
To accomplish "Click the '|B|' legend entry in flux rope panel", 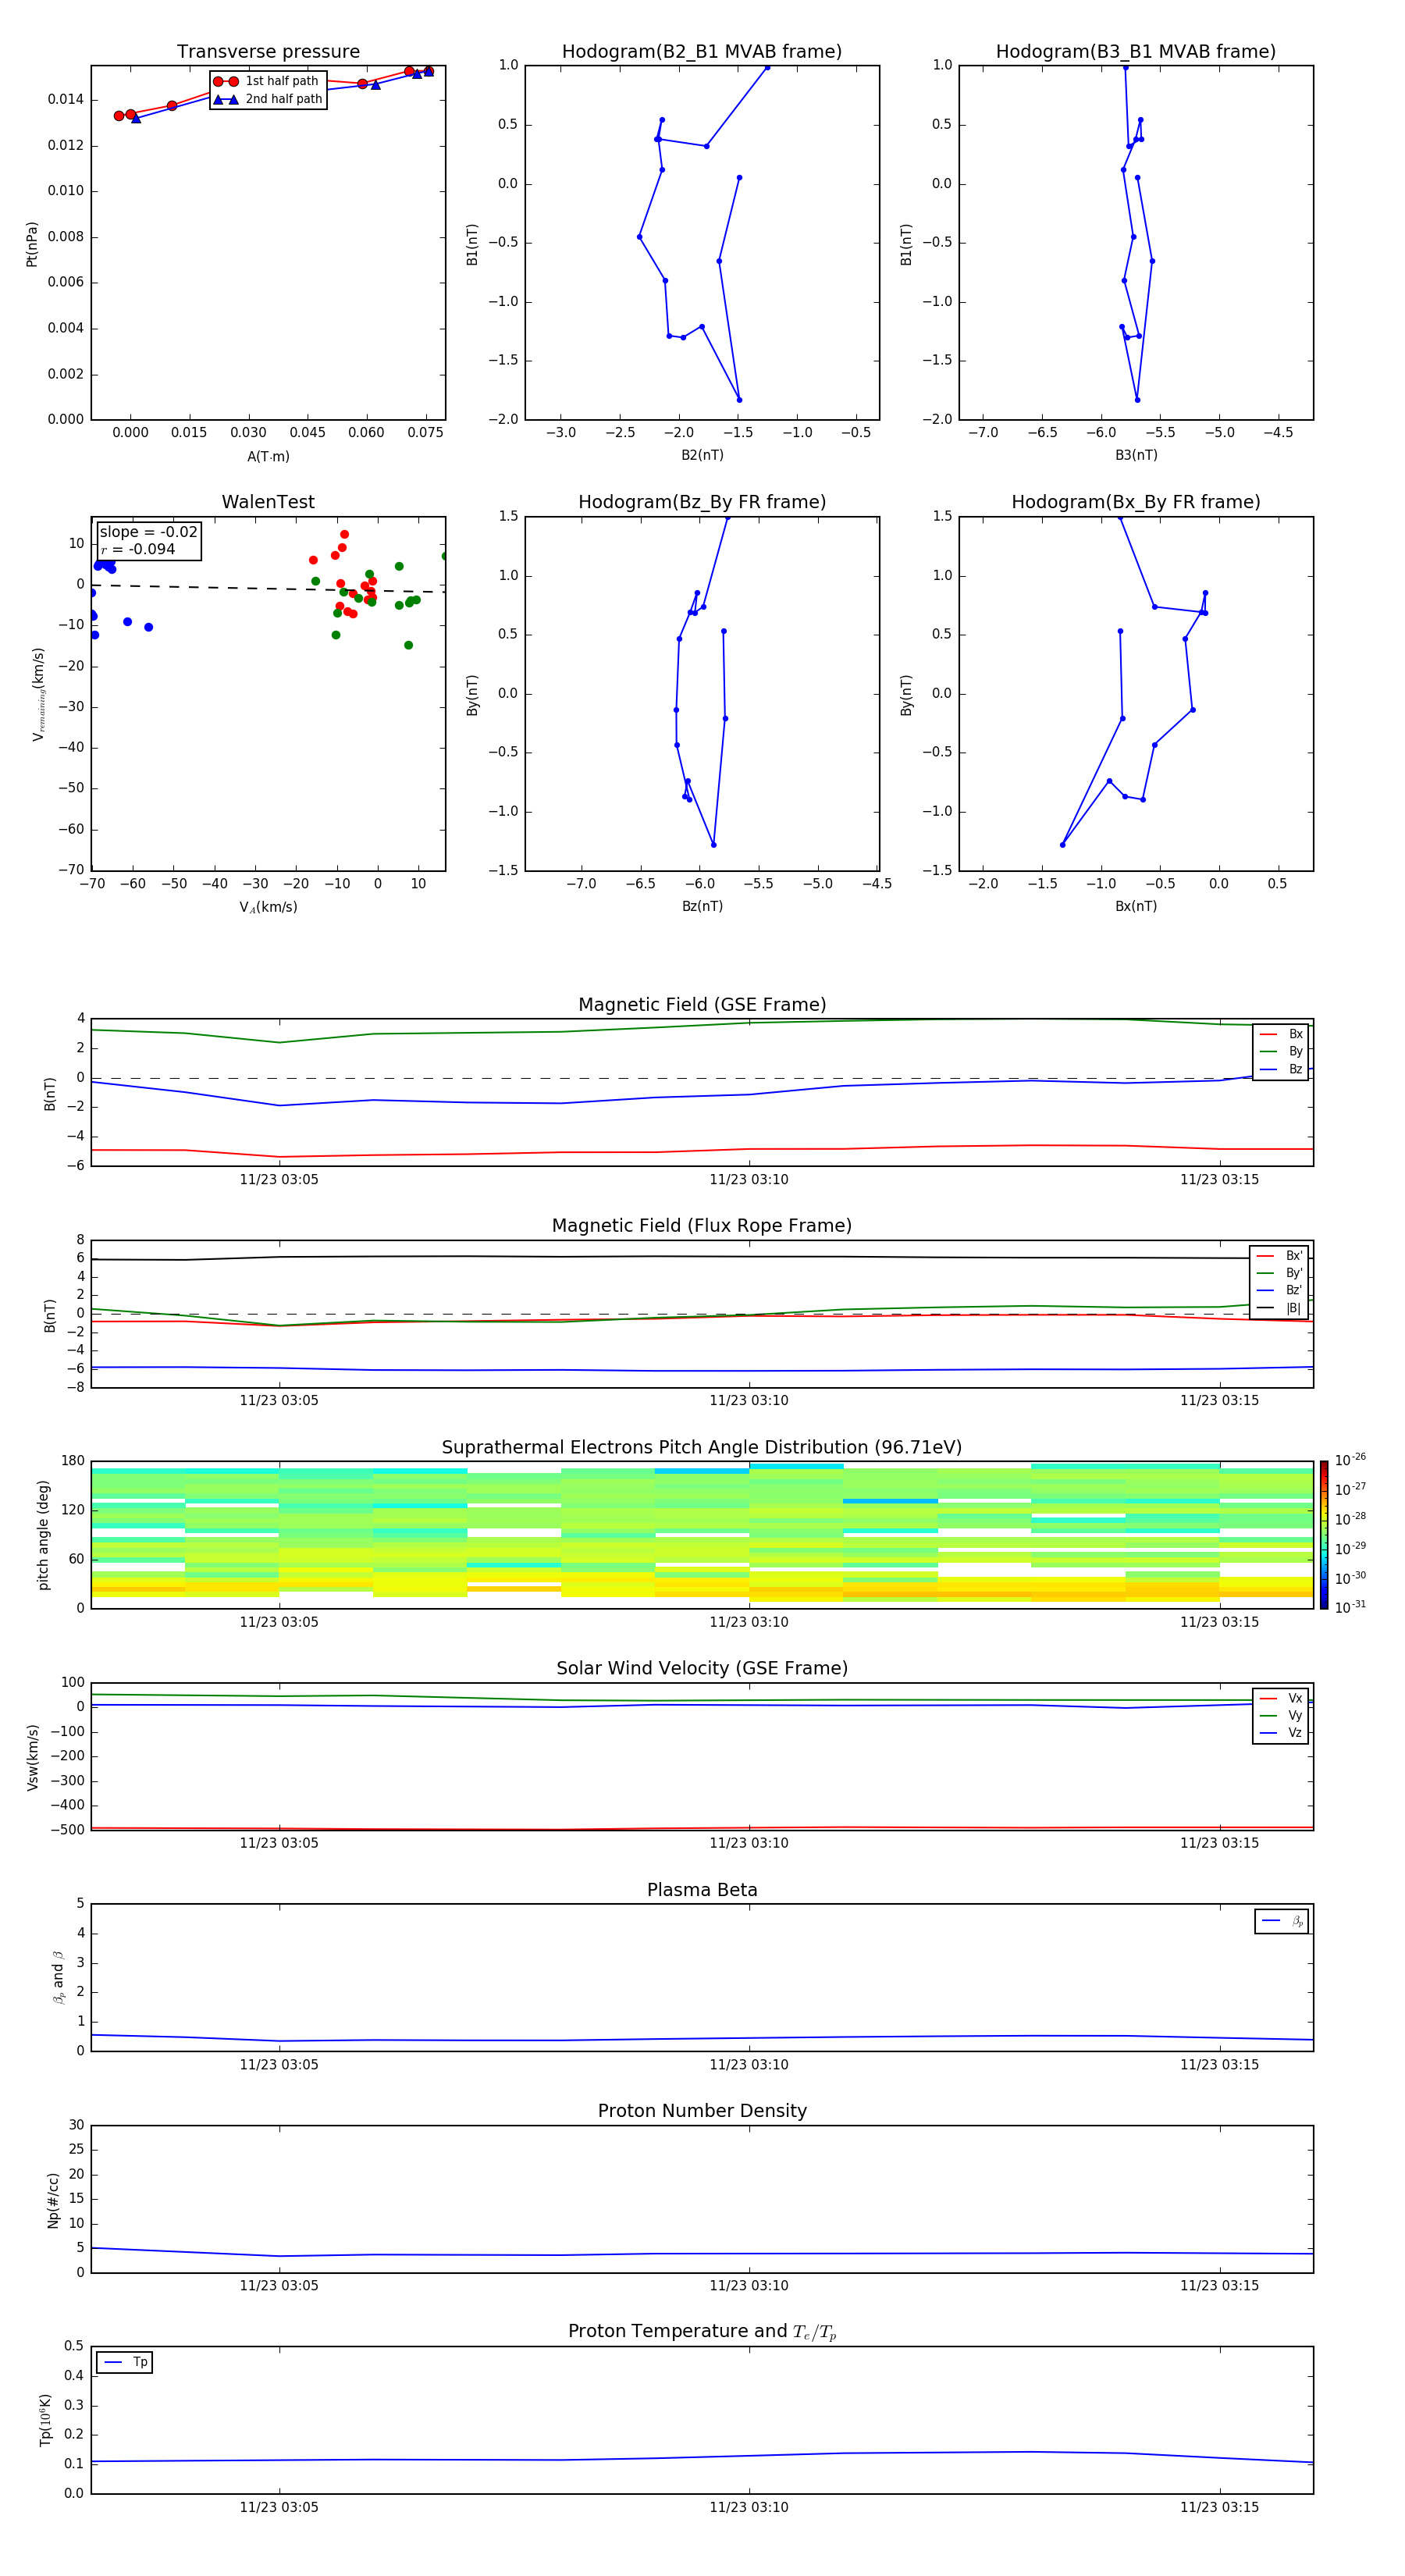I will pyautogui.click(x=1280, y=1308).
